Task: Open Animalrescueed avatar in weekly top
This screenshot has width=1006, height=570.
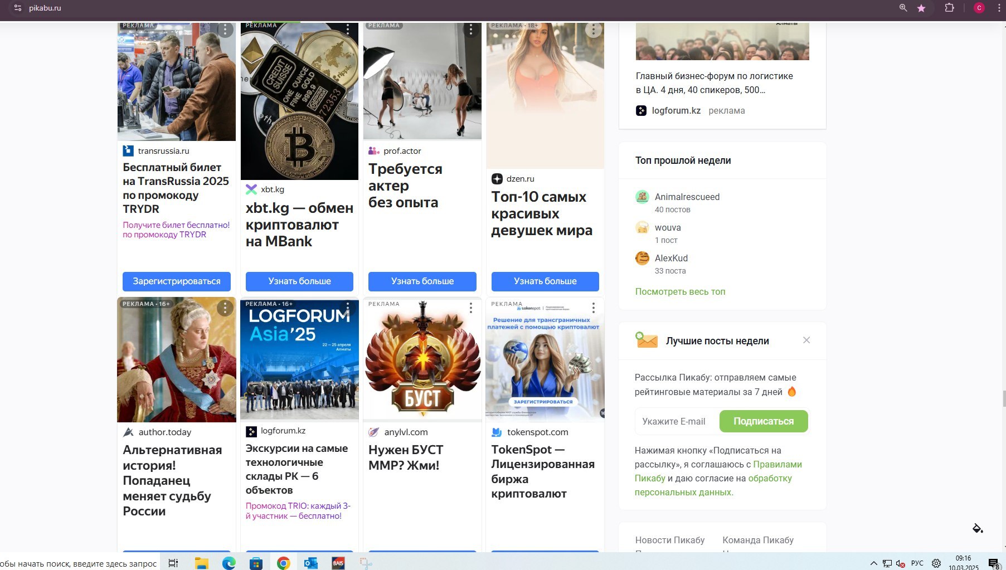Action: coord(643,197)
